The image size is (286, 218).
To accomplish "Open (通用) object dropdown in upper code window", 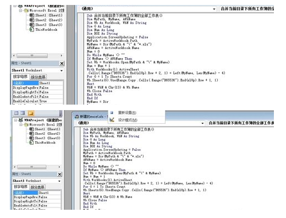I will point(214,9).
